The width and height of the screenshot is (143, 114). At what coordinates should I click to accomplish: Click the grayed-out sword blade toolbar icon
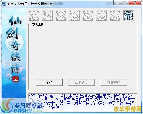(74, 16)
